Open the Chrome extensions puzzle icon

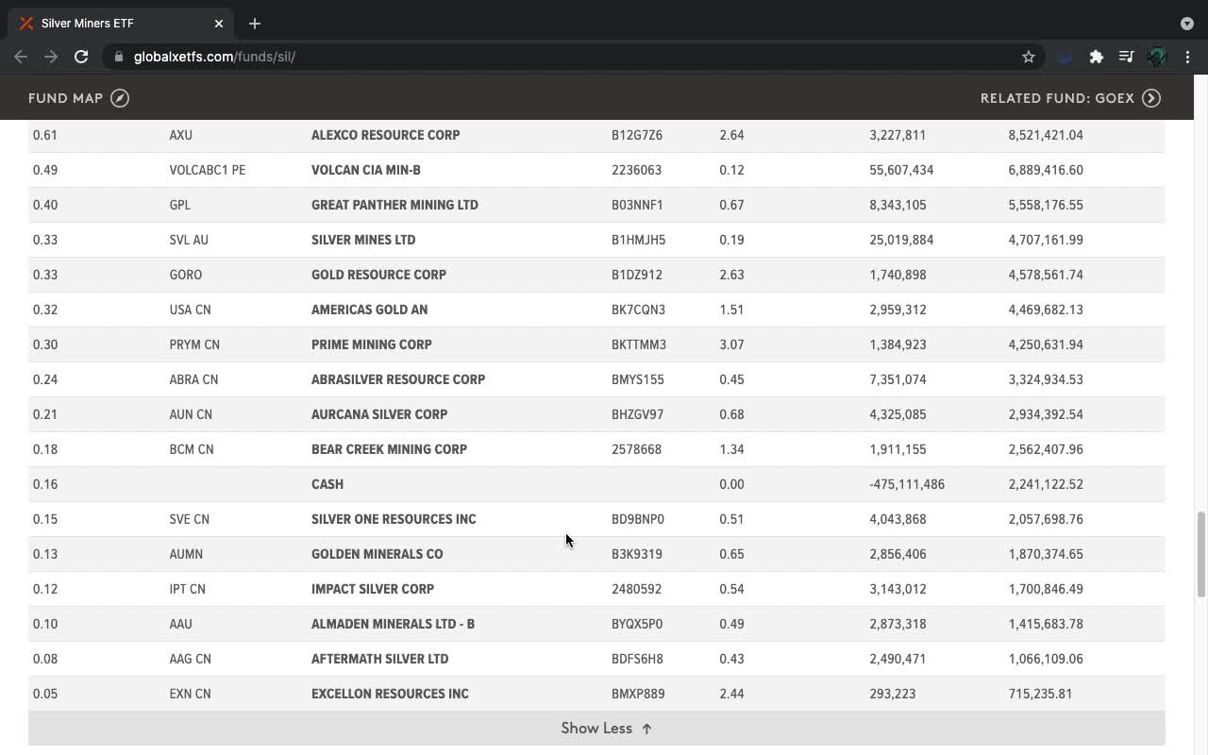click(1096, 57)
